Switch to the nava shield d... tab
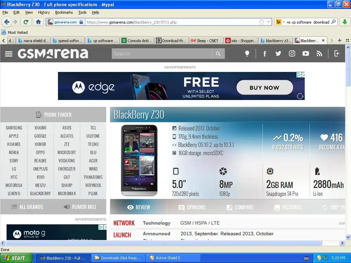The height and width of the screenshot is (263, 351). point(34,40)
